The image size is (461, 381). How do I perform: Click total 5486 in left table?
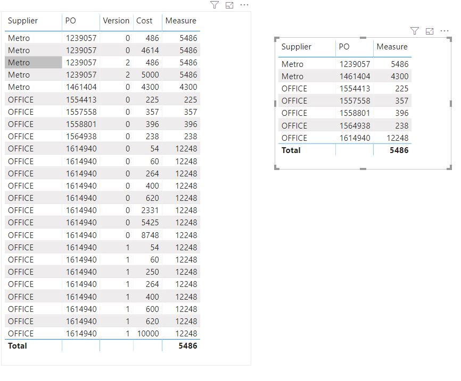pos(188,346)
